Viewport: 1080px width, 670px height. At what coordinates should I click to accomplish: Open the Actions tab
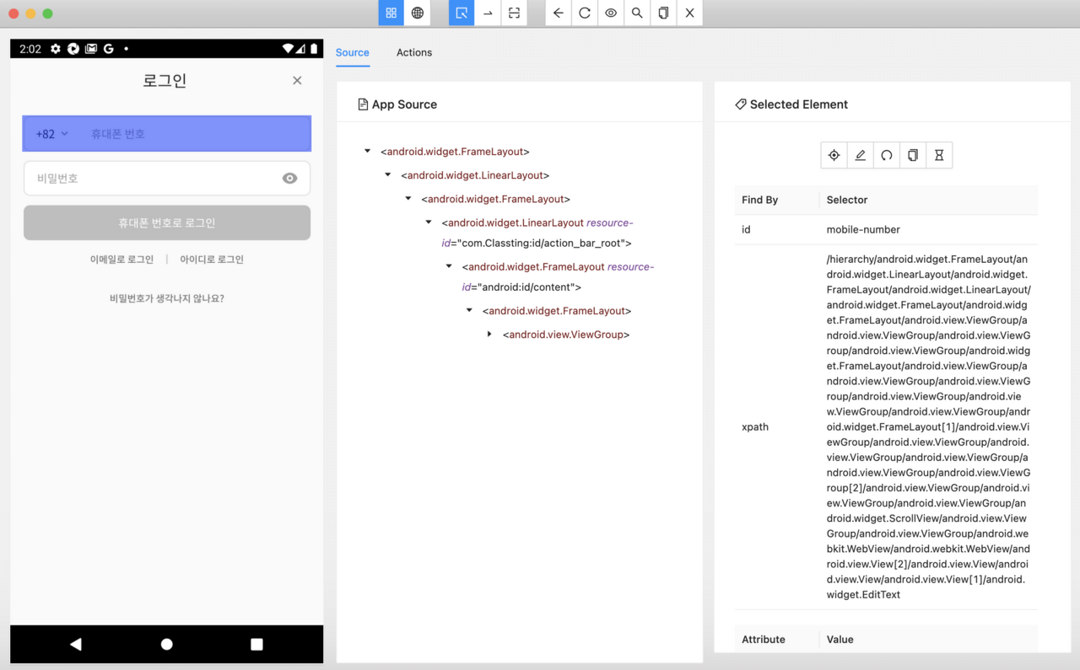(x=414, y=52)
